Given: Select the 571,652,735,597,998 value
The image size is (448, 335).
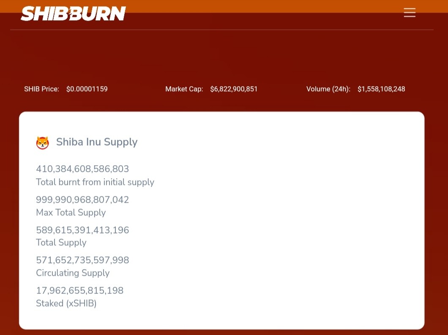Looking at the screenshot, I should [x=82, y=260].
